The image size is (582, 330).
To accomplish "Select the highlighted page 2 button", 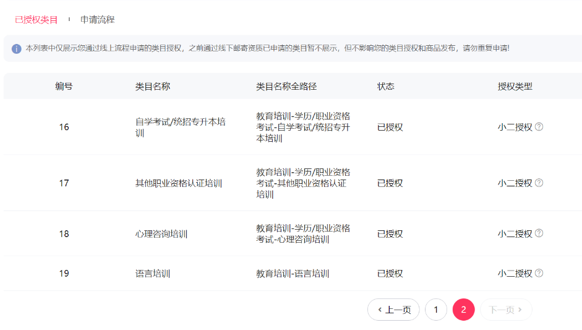I will coord(464,310).
